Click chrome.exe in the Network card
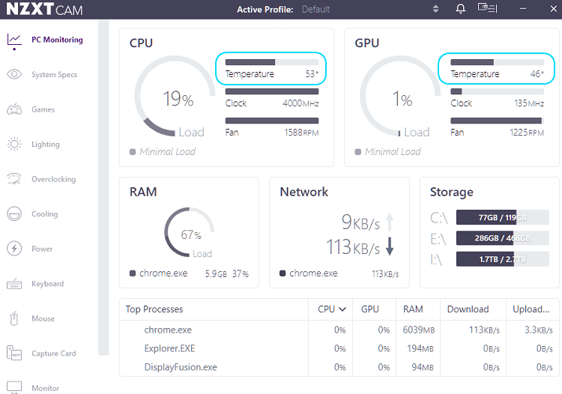The height and width of the screenshot is (394, 562). (313, 273)
